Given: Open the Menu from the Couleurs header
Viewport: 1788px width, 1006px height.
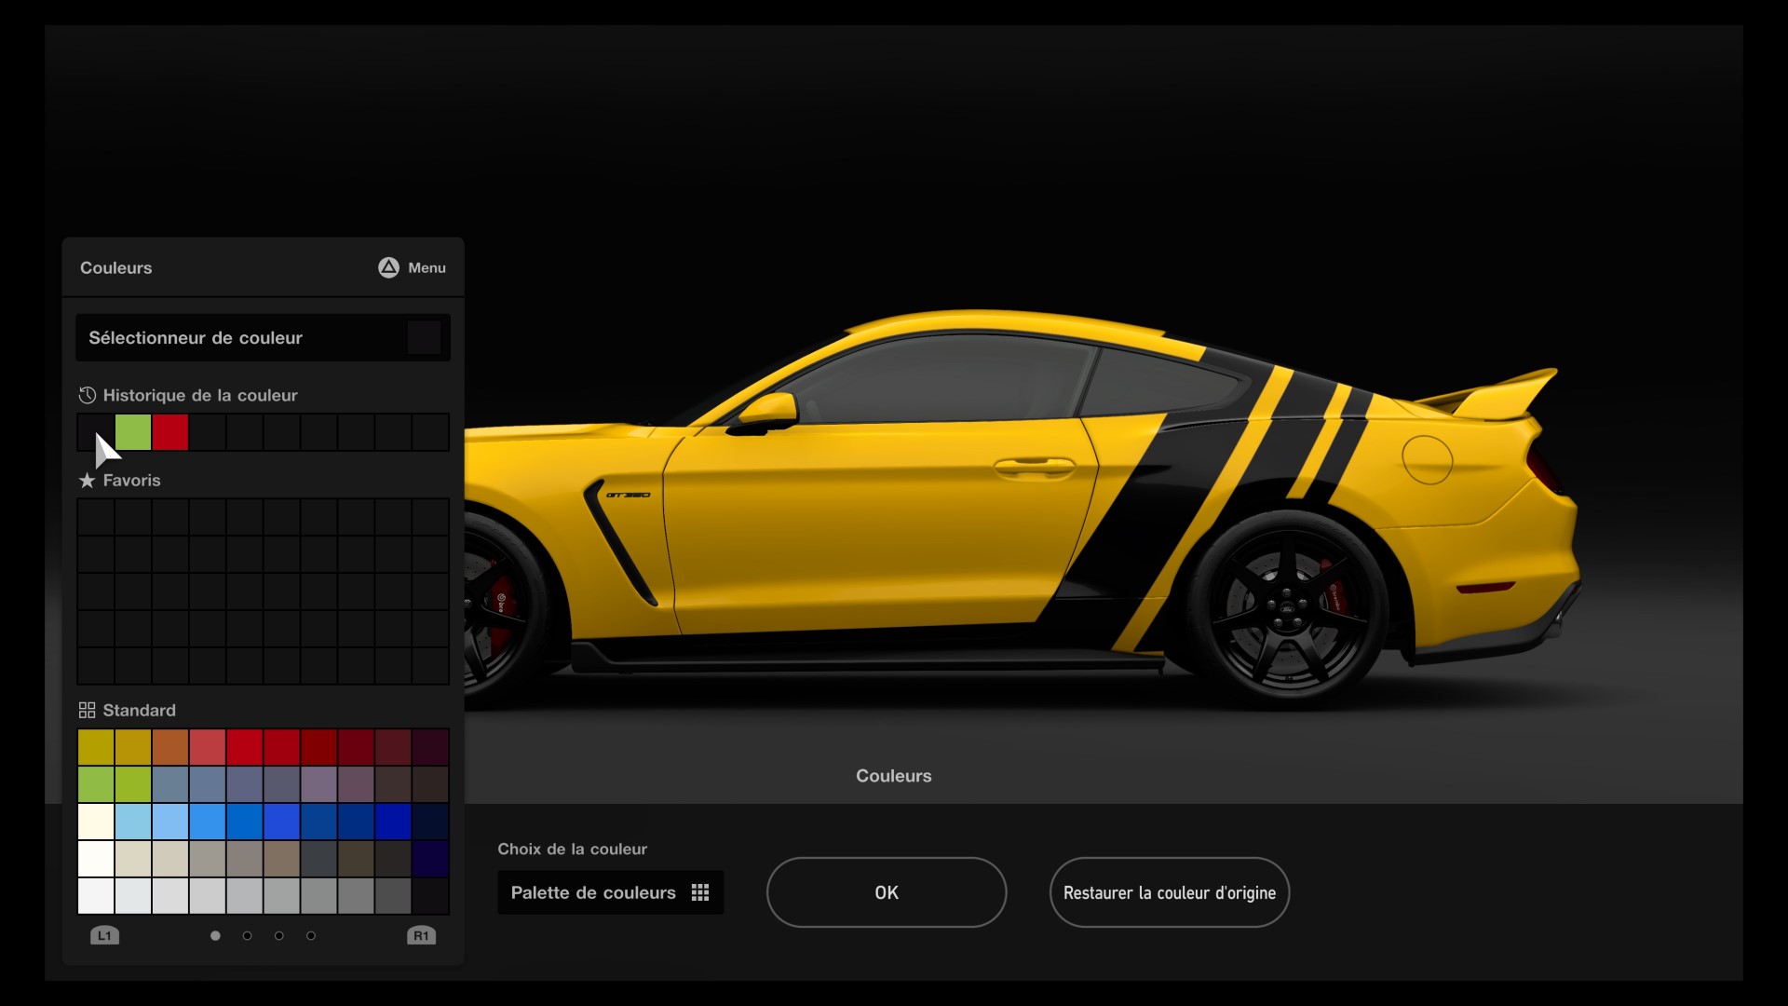Looking at the screenshot, I should [410, 267].
